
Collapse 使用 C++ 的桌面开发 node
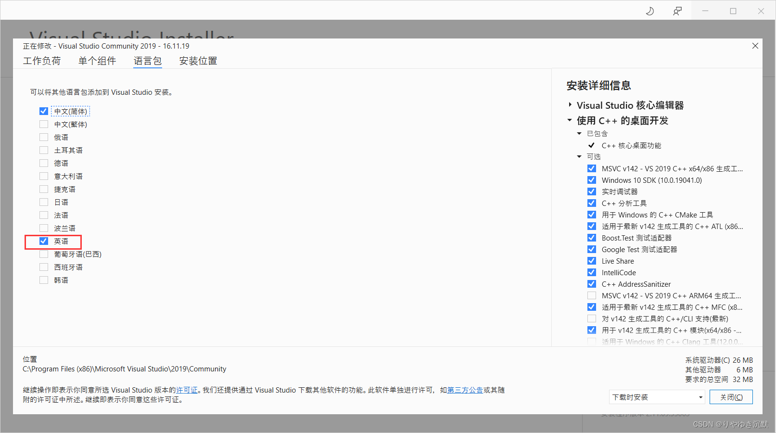(570, 120)
